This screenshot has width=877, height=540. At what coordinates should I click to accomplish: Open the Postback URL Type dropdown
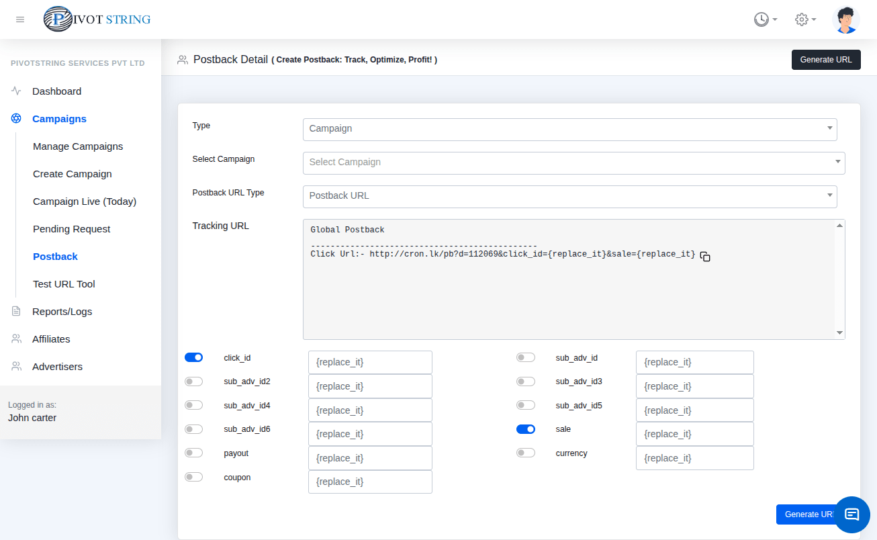(569, 196)
